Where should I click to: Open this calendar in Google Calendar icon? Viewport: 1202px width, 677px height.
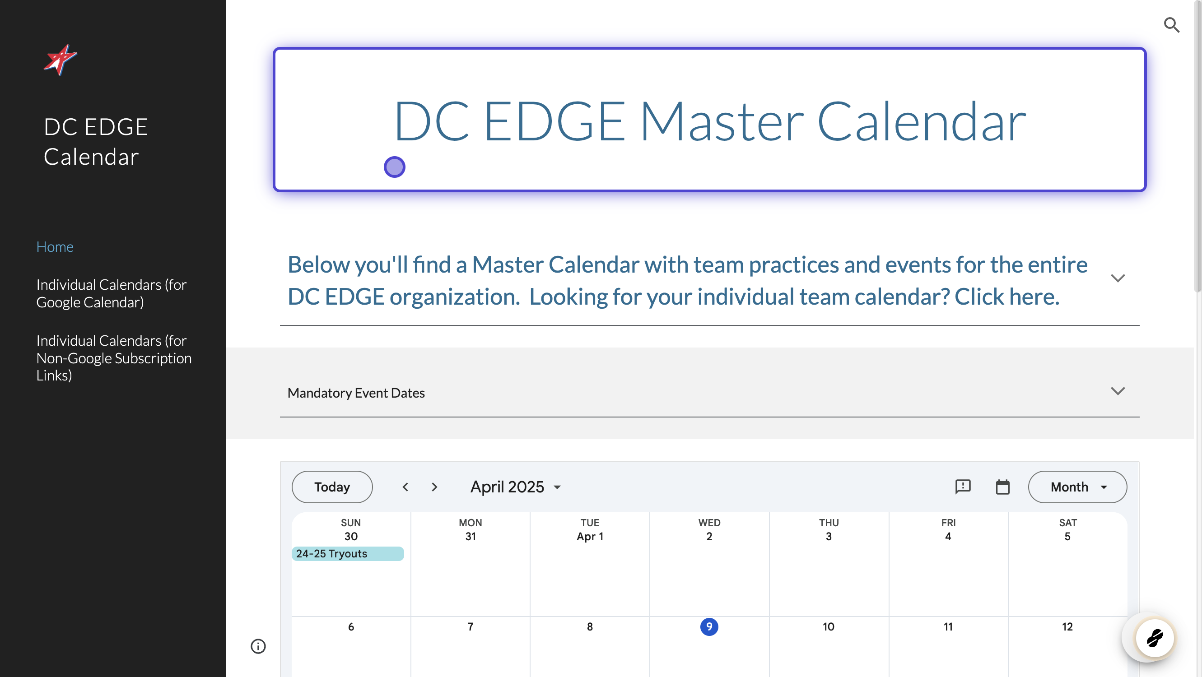tap(1003, 487)
